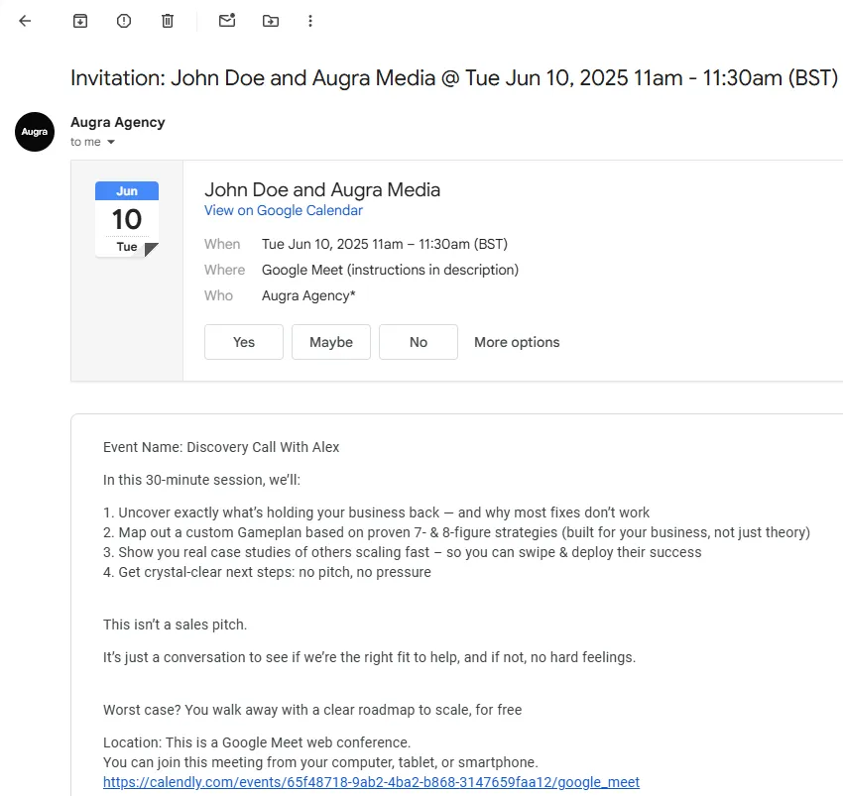Image resolution: width=843 pixels, height=796 pixels.
Task: Go back to inbox with back arrow
Action: pyautogui.click(x=25, y=21)
